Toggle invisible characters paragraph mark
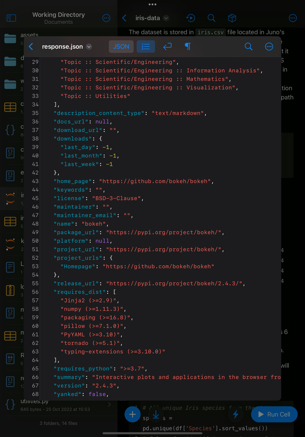Screen dimensions: 305x437 tap(187, 47)
